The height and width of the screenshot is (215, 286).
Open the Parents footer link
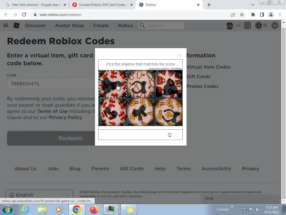click(100, 169)
